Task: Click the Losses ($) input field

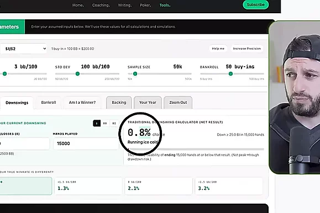Action: tap(24, 143)
